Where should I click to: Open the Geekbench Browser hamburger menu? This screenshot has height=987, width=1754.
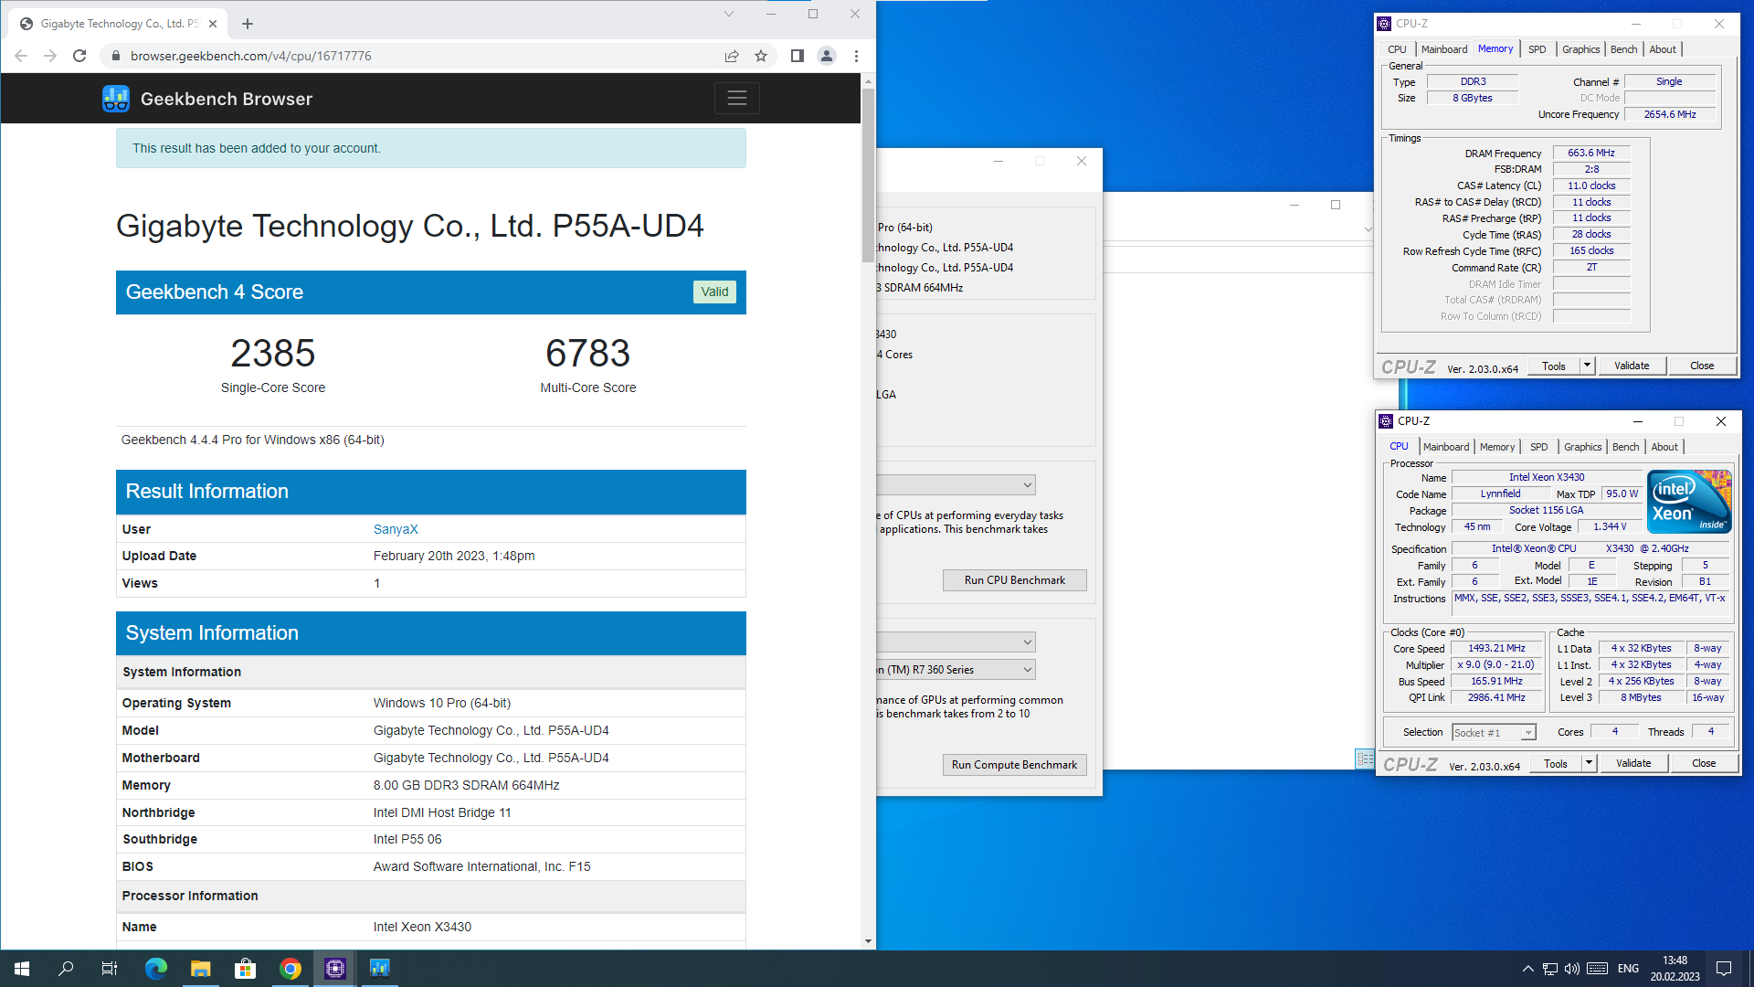click(736, 99)
